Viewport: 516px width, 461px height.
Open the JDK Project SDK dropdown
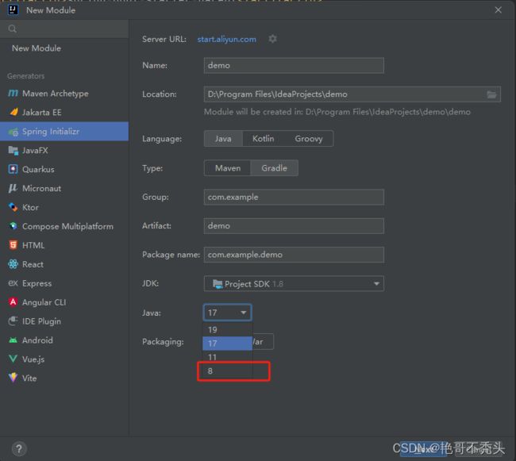pos(294,284)
